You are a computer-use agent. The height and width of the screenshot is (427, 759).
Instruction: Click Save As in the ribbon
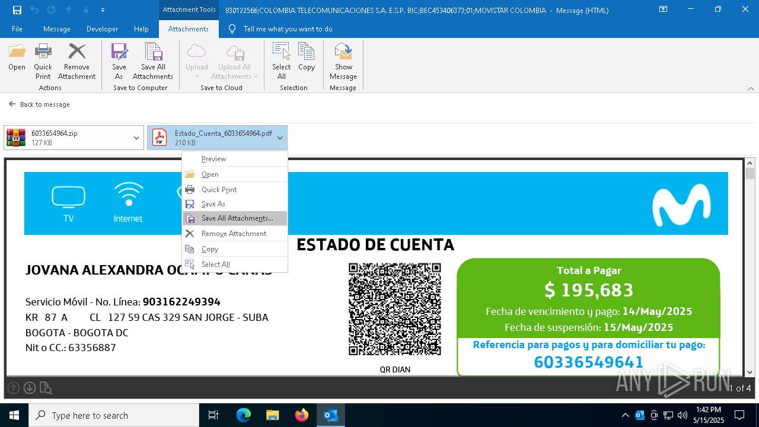click(x=119, y=62)
